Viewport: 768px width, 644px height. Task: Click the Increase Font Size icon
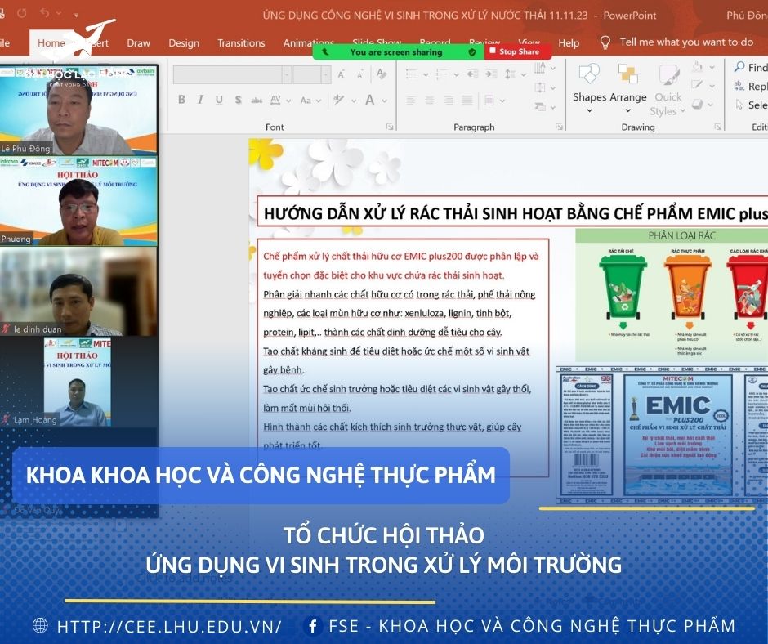pyautogui.click(x=342, y=74)
